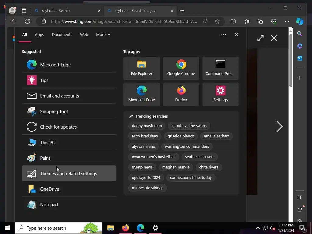
Task: Launch Paint from Suggested list
Action: point(69,158)
